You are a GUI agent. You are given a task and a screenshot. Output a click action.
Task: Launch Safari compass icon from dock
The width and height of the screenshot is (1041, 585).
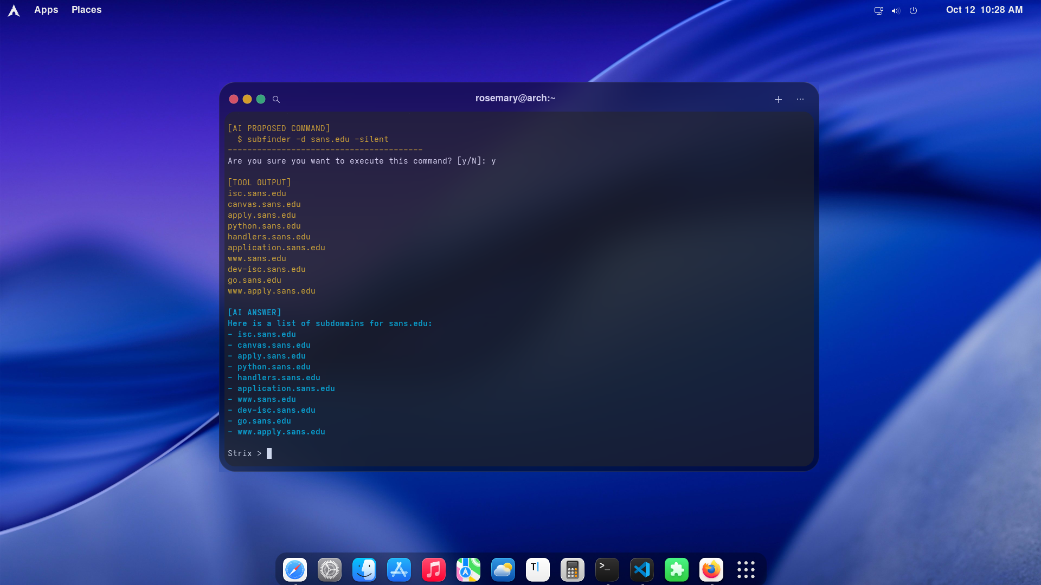[295, 569]
